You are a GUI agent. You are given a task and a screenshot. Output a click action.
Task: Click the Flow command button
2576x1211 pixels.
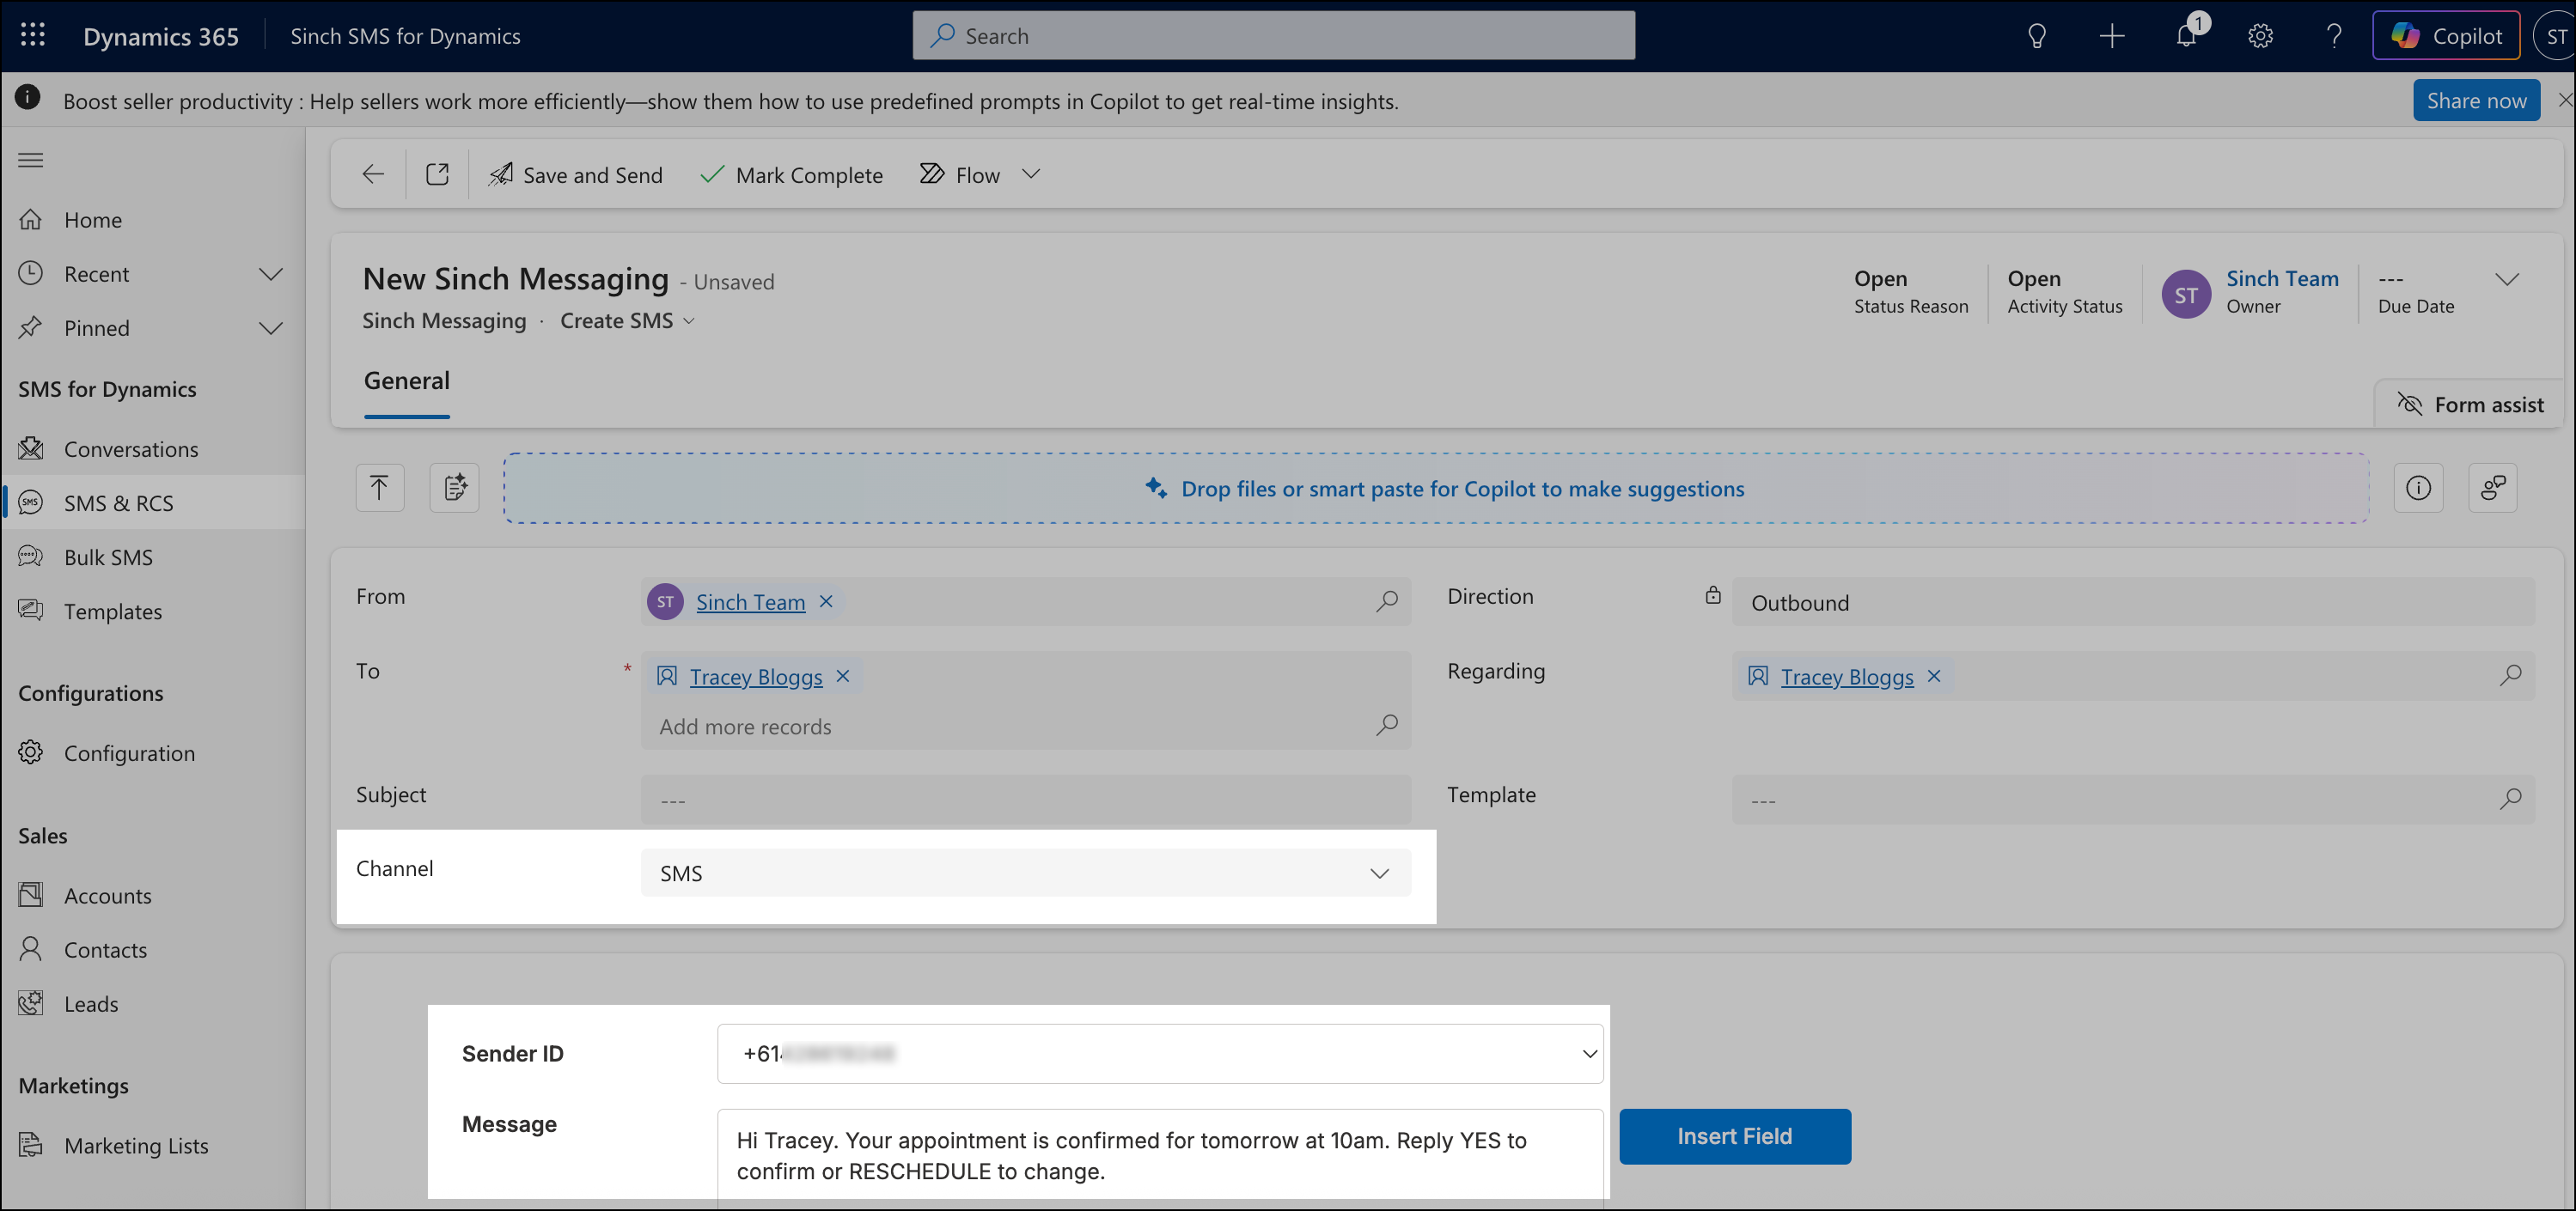pos(959,175)
